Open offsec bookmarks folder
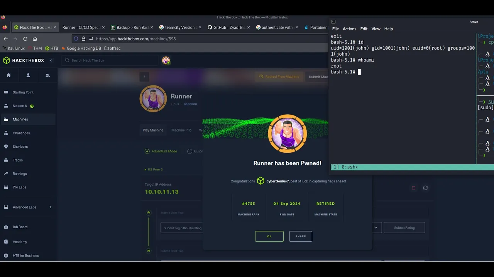Viewport: 494px width, 277px height. coord(112,48)
